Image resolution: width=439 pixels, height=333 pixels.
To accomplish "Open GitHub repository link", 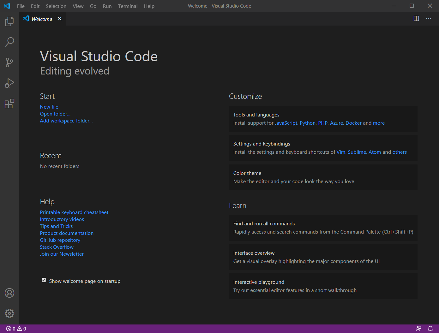I will click(x=60, y=240).
